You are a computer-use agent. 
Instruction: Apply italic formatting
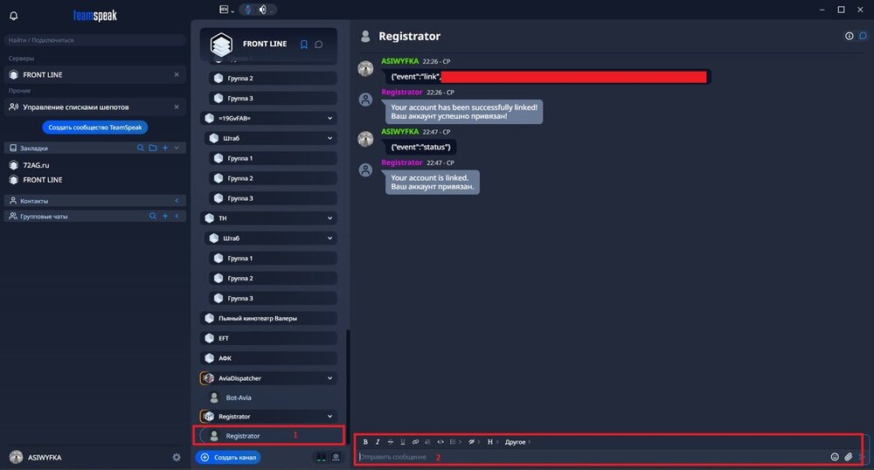click(x=378, y=442)
